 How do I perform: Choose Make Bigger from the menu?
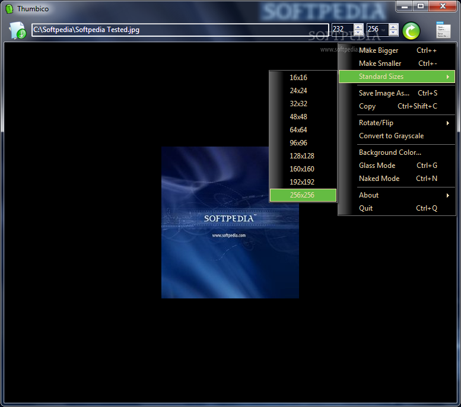[x=397, y=50]
